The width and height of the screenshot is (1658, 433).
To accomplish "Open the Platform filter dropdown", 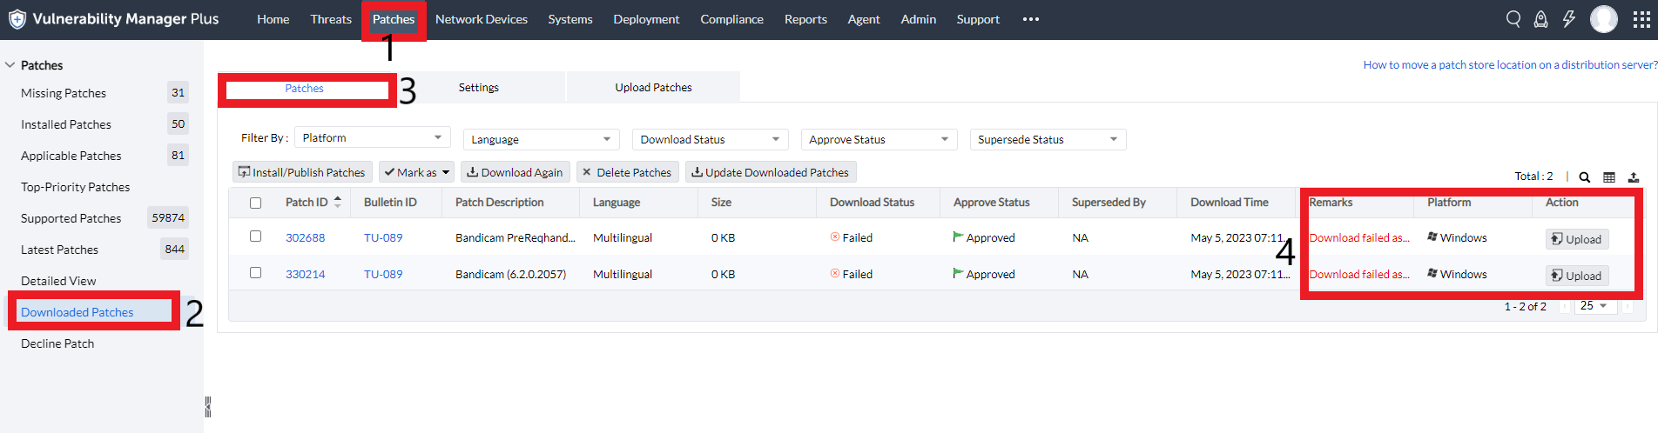I will tap(373, 137).
